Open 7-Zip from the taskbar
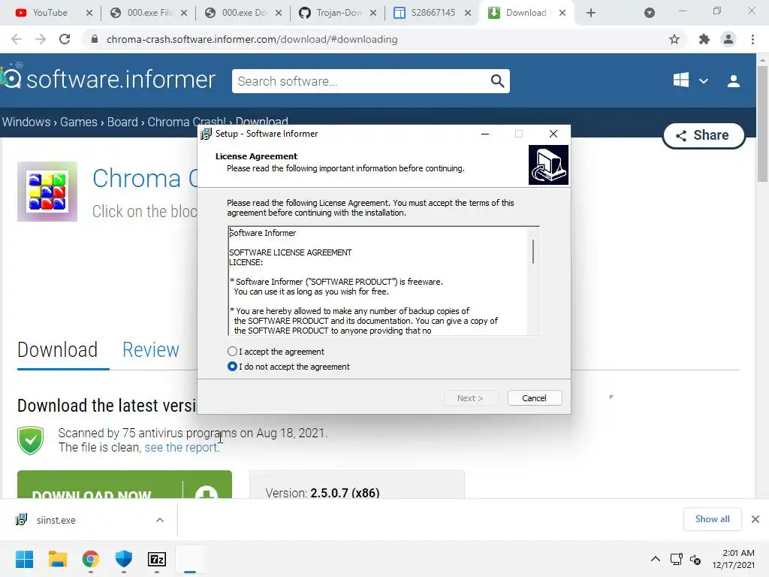This screenshot has width=769, height=577. tap(157, 559)
